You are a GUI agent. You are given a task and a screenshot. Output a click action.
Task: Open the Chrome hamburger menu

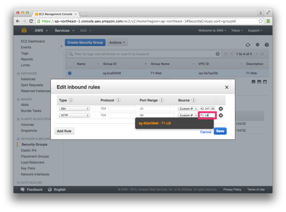(x=268, y=21)
